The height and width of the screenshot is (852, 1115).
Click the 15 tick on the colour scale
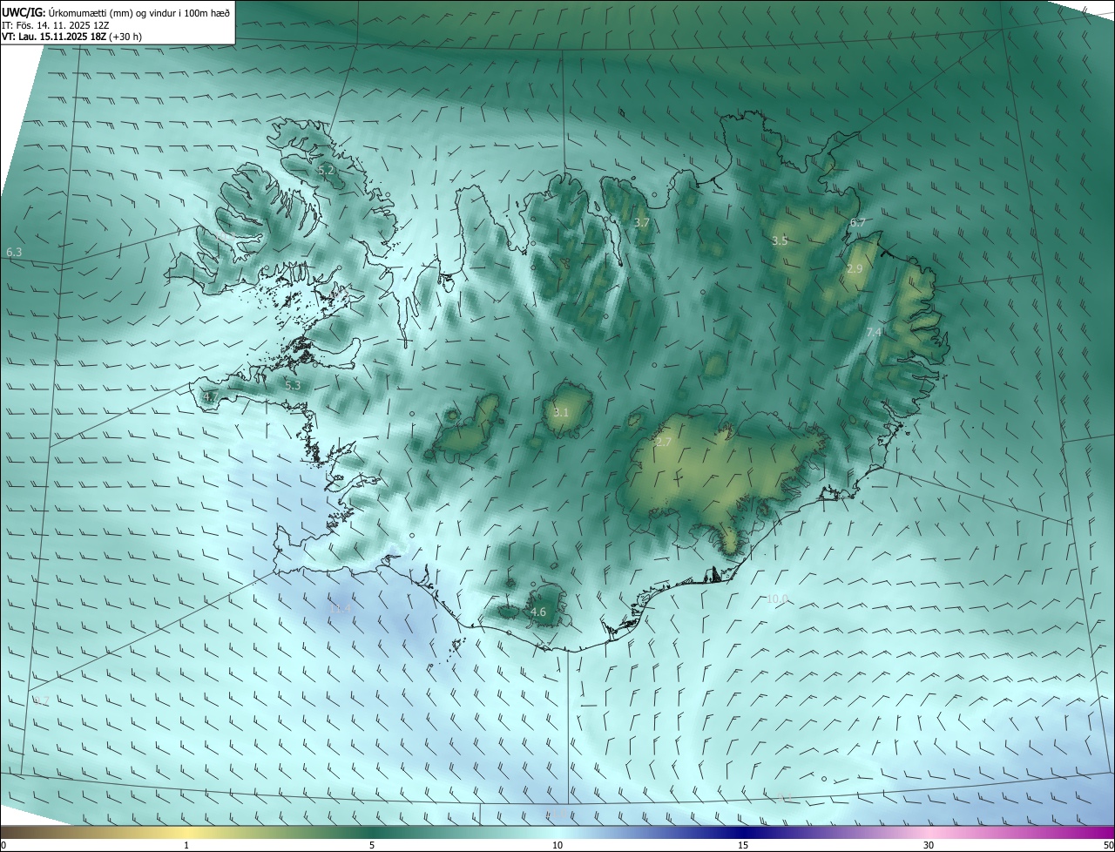click(x=743, y=845)
